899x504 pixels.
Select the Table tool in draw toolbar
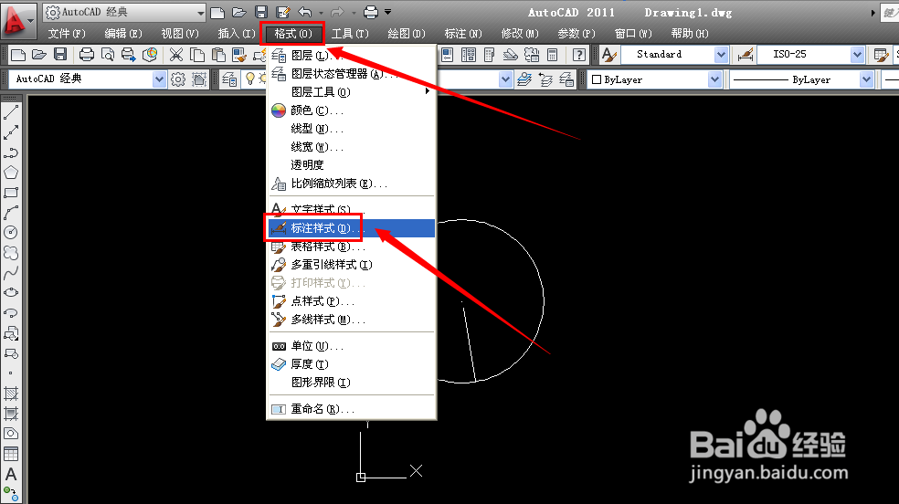[11, 454]
